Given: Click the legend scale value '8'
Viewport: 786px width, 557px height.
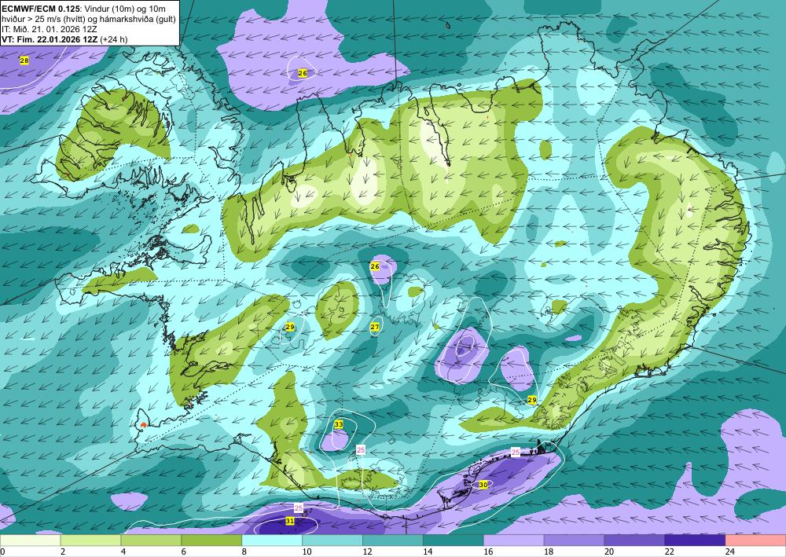Looking at the screenshot, I should click(x=244, y=552).
